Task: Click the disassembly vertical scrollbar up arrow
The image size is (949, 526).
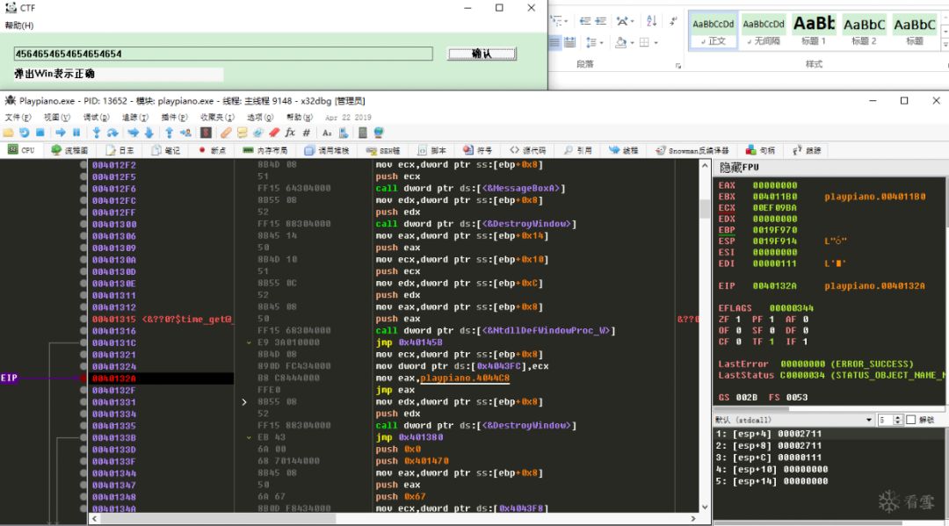Action: tap(705, 165)
